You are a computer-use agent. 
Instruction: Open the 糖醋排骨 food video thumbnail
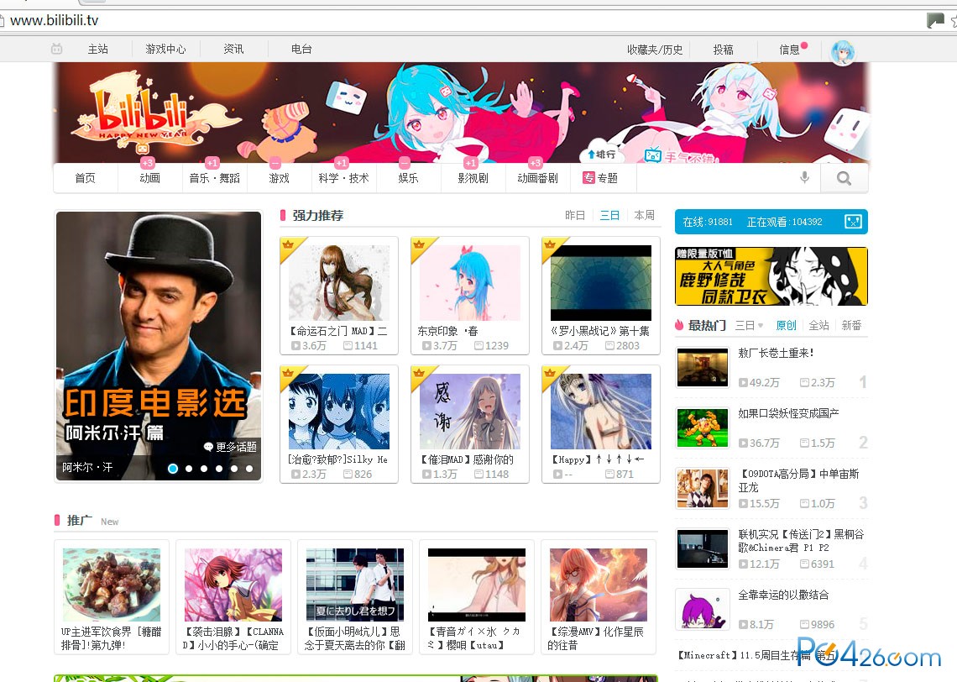[111, 585]
